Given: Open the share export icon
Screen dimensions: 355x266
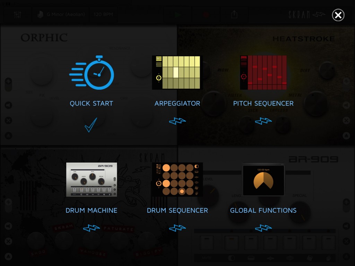Looking at the screenshot, I should coord(234,15).
